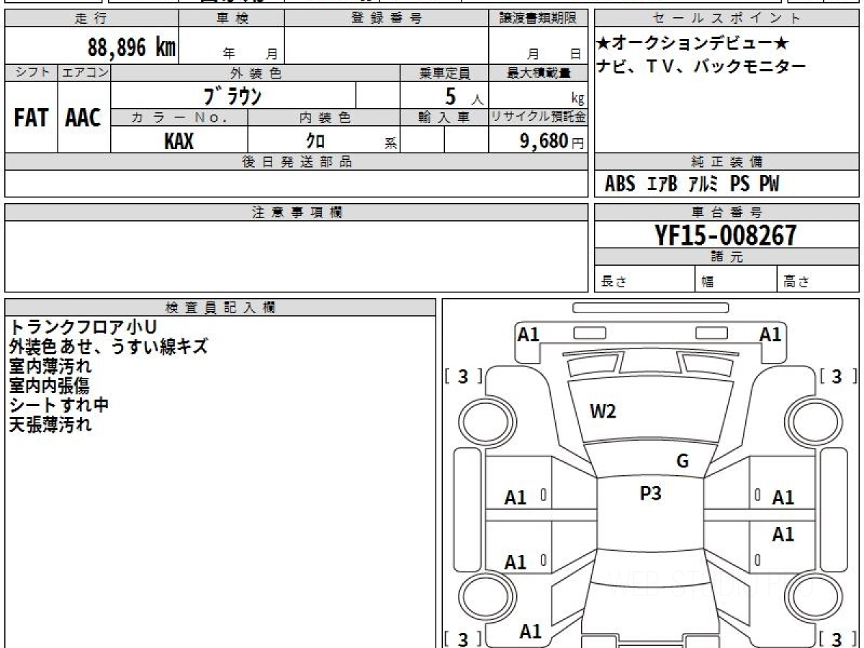Click the エアコン label
864x648 pixels.
click(x=84, y=73)
